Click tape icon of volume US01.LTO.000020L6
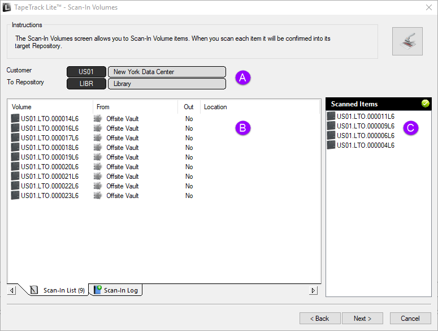The width and height of the screenshot is (438, 331). pos(15,166)
